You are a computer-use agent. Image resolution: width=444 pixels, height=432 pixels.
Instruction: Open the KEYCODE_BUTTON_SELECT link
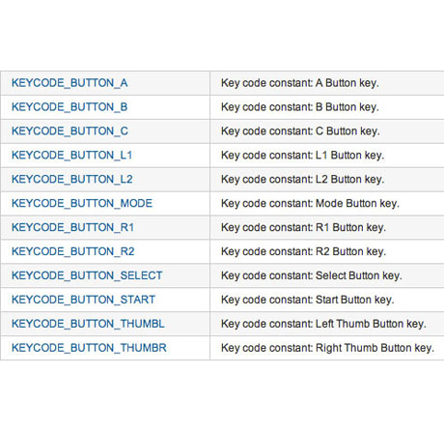point(87,275)
